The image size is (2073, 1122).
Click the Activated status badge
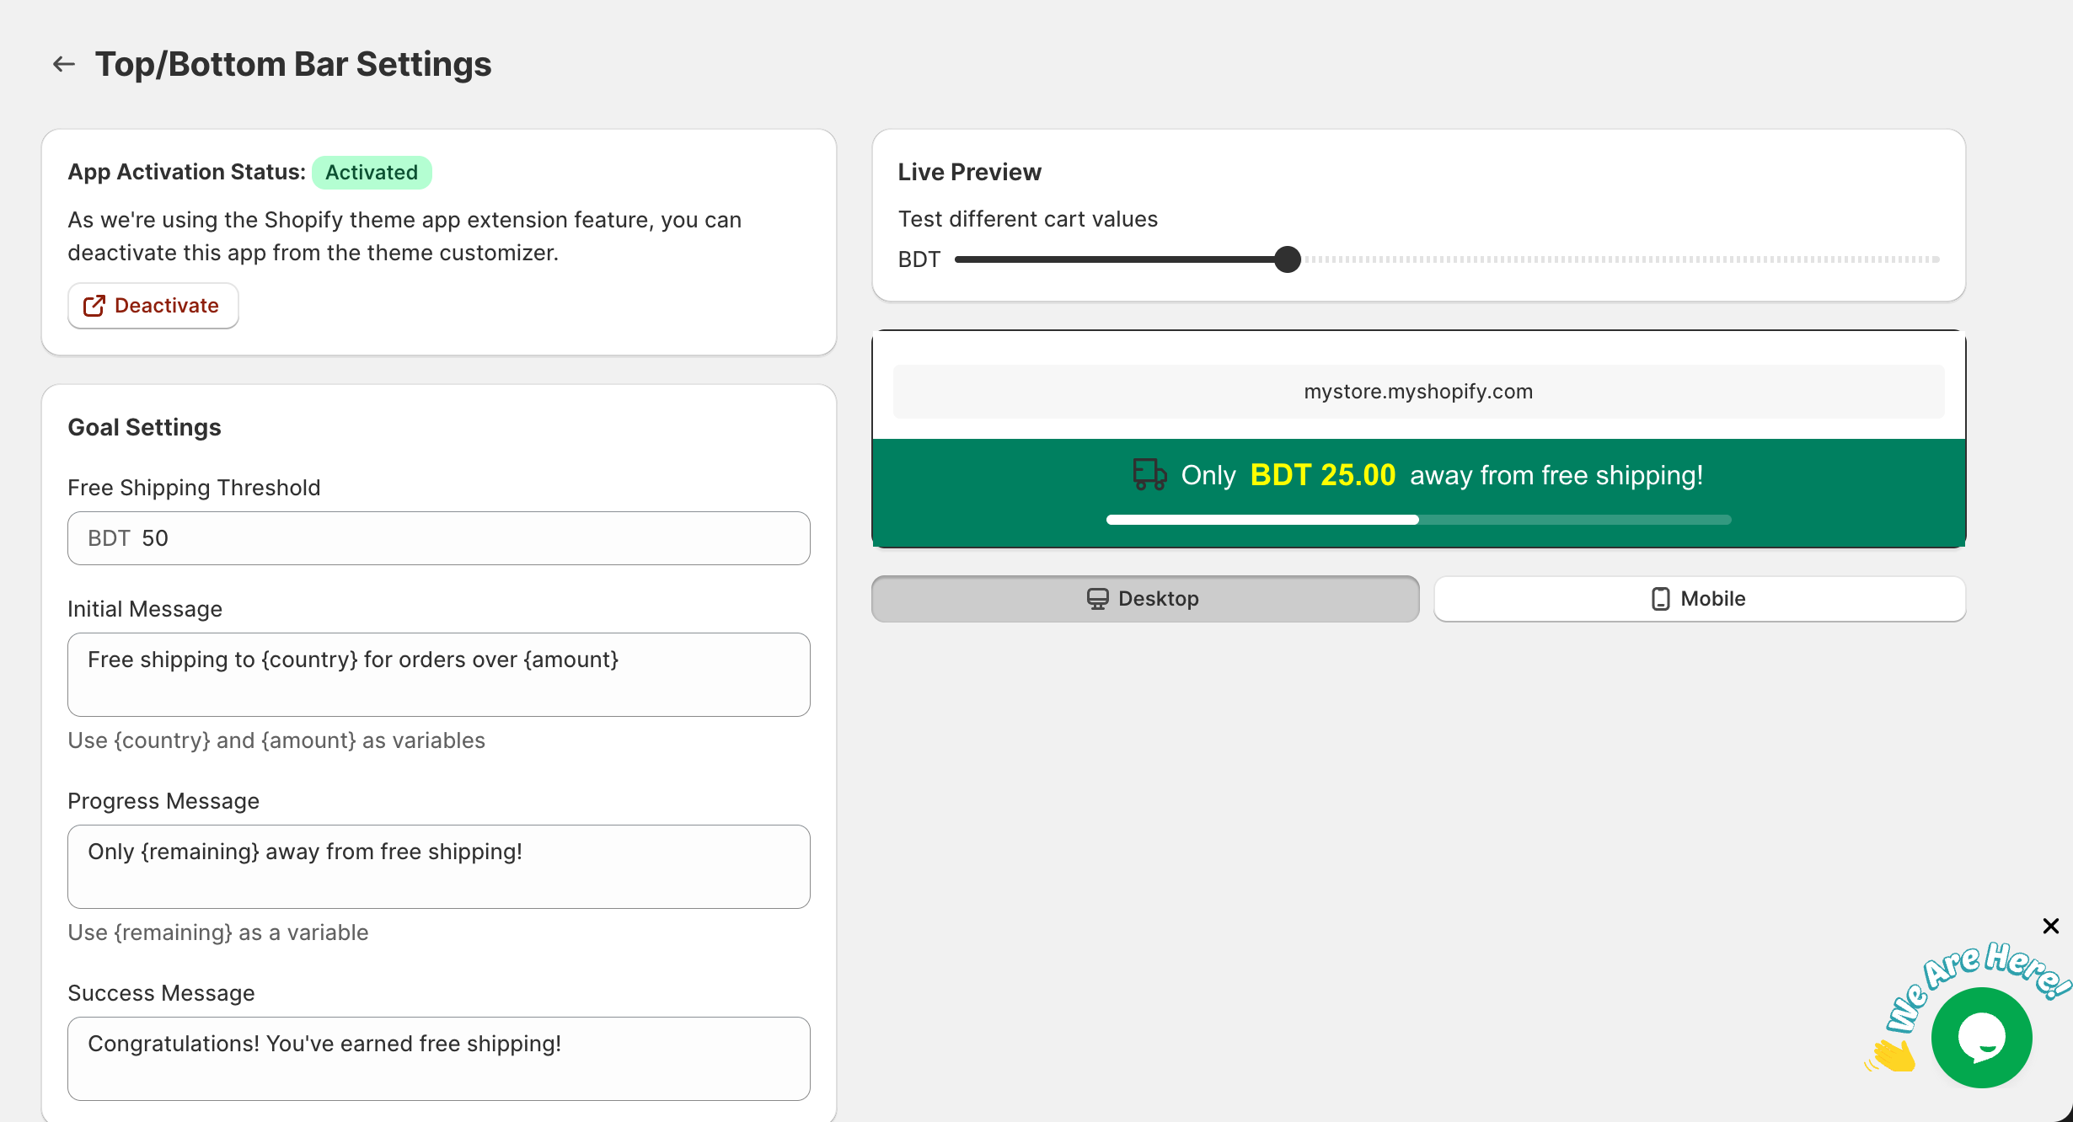(x=372, y=173)
